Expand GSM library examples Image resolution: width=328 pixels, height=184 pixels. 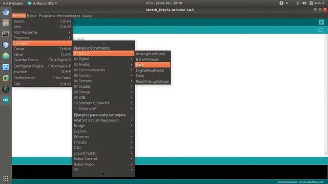click(104, 148)
